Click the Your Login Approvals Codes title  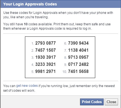30,4
